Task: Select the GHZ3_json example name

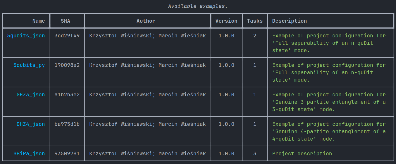Action: tap(31, 95)
